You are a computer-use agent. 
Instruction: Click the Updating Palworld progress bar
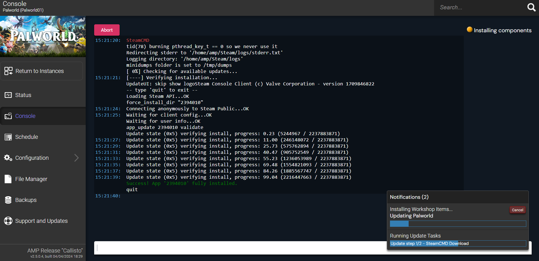click(x=458, y=224)
